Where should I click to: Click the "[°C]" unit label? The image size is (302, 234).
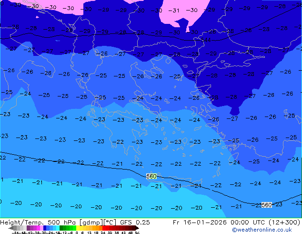coord(110,223)
